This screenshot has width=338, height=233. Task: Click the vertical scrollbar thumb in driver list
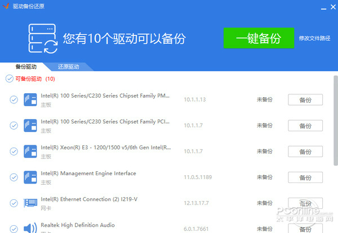coord(336,121)
